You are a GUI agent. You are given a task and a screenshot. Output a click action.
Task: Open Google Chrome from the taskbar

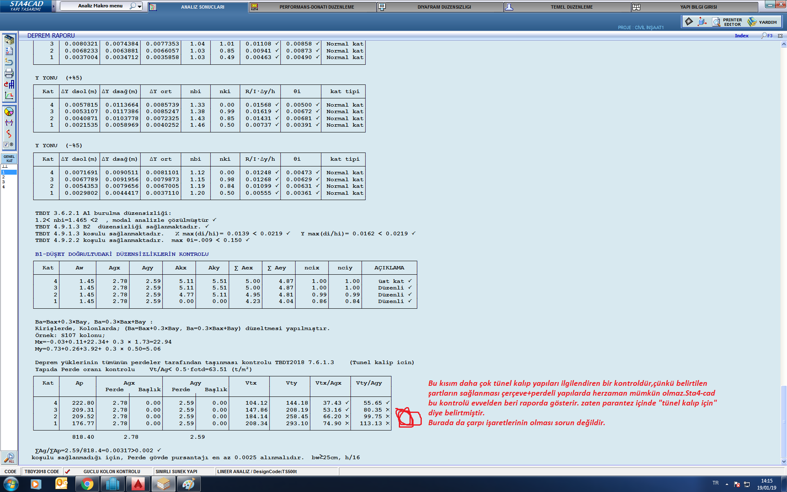(x=87, y=484)
